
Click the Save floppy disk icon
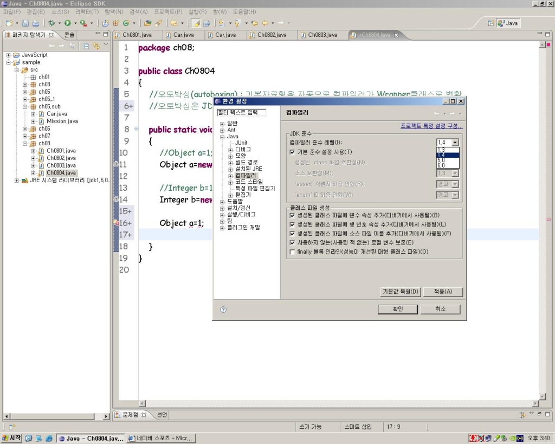[25, 23]
